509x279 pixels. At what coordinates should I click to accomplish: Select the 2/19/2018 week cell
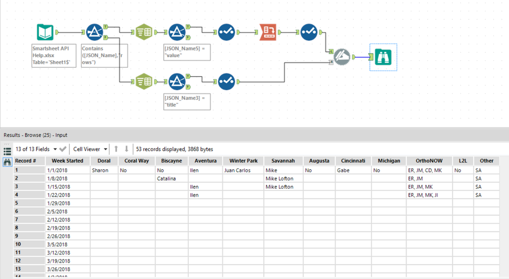click(67, 228)
